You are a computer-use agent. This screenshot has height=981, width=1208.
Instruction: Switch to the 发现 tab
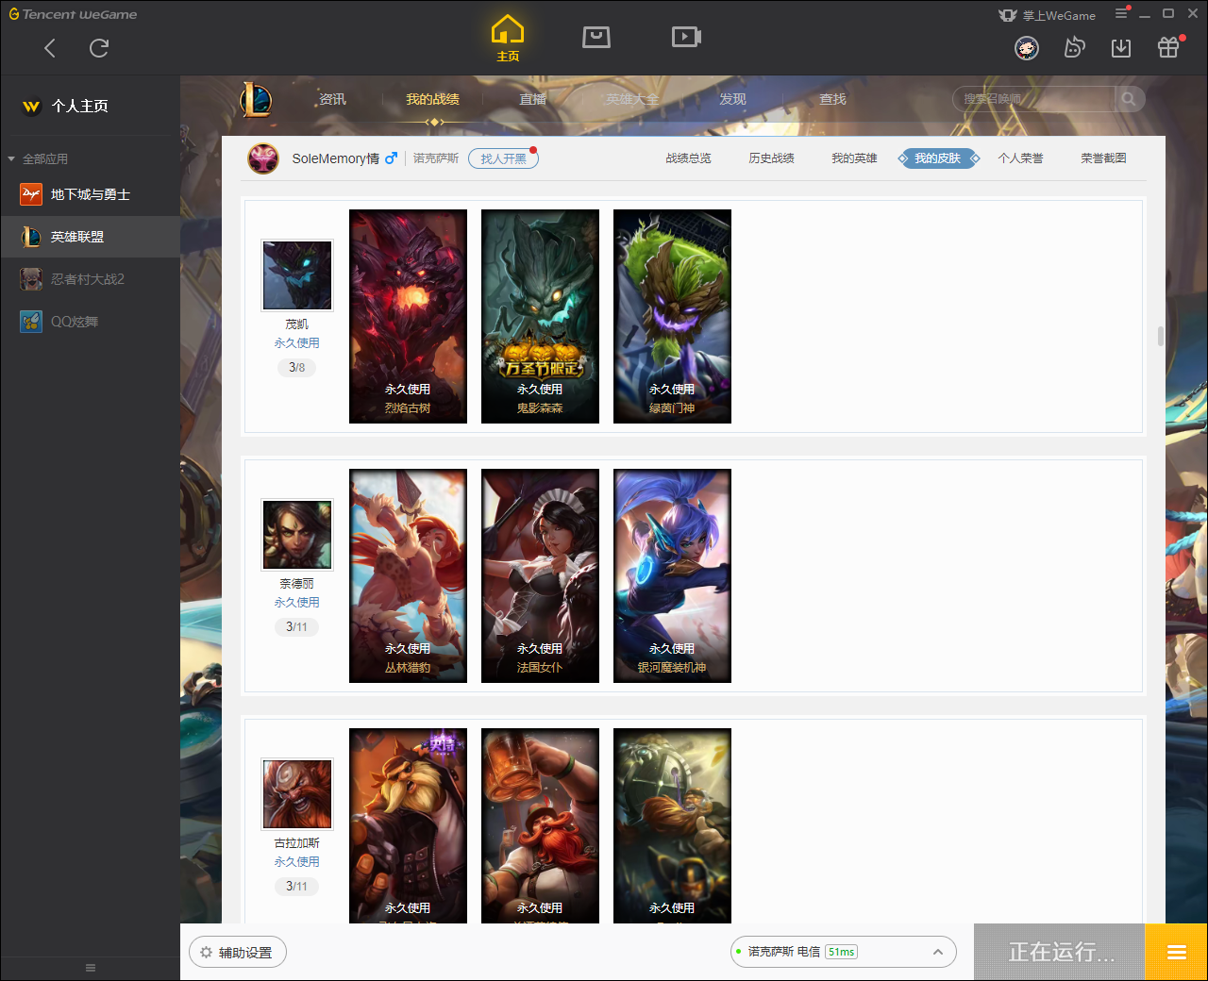[x=732, y=99]
